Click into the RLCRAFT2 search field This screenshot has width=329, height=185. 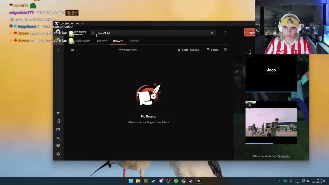tap(152, 33)
